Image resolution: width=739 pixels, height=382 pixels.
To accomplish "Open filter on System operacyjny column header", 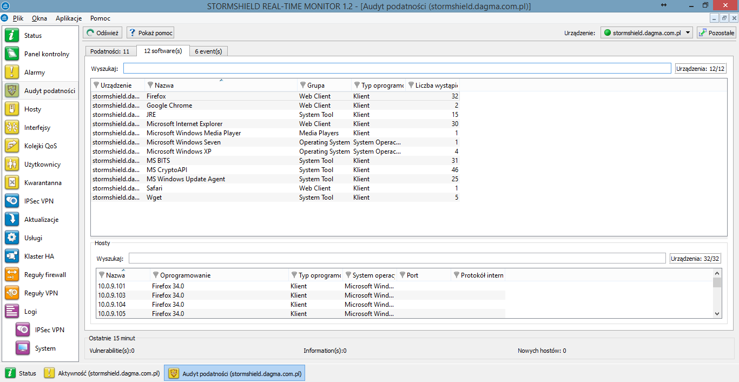I will coord(348,275).
